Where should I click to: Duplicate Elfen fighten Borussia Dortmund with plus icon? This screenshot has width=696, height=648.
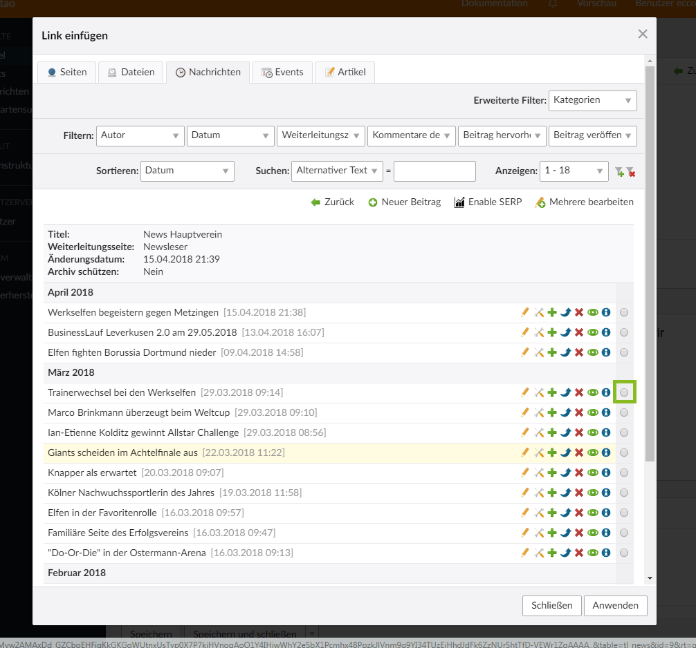point(552,353)
